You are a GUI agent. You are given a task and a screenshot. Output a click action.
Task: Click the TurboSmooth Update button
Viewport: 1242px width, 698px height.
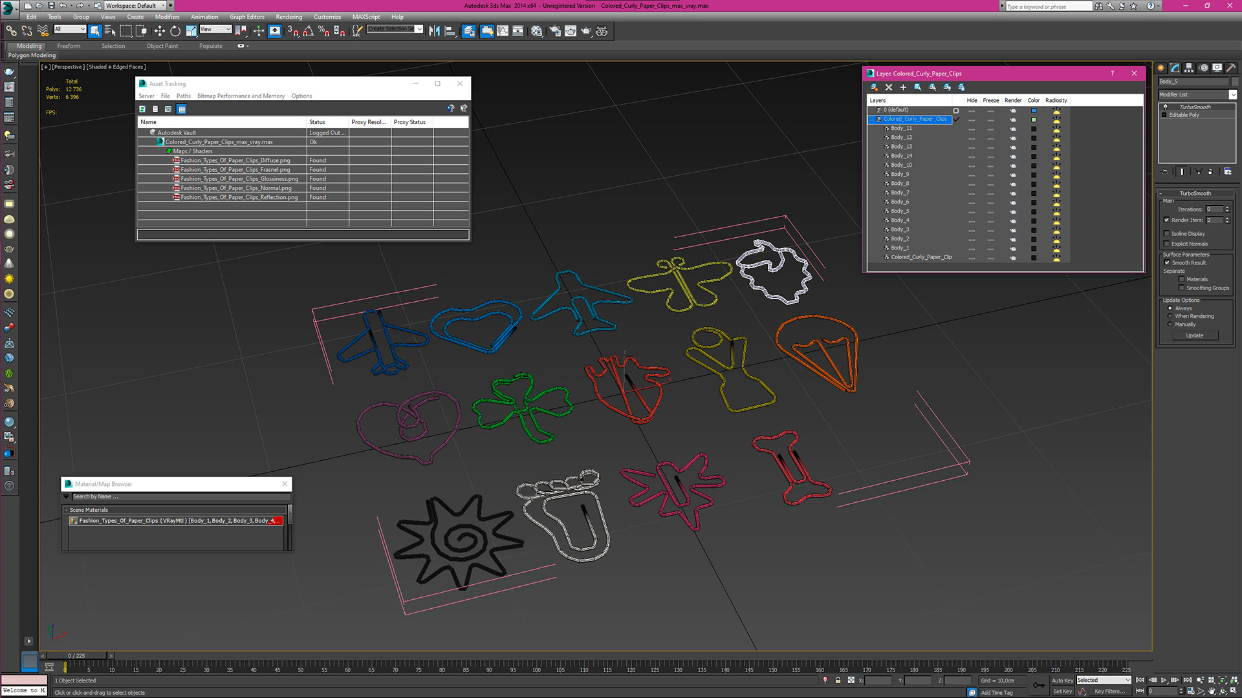click(x=1195, y=335)
